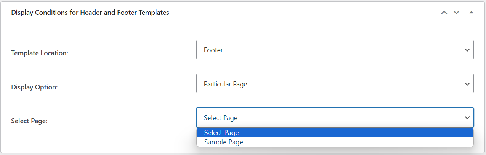486x155 pixels.
Task: Click the "Select Page" placeholder in the field
Action: (x=221, y=118)
